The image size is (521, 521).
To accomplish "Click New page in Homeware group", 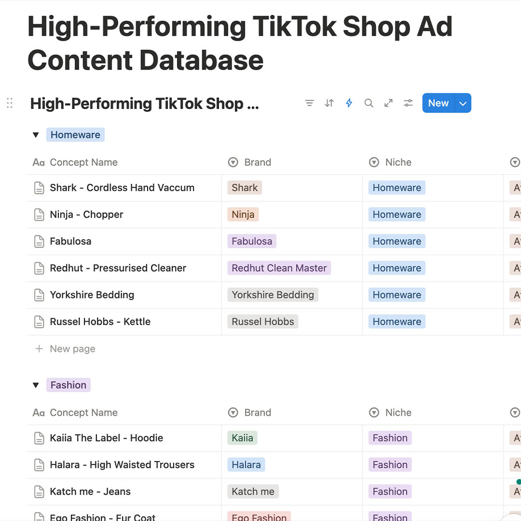I will pyautogui.click(x=66, y=349).
